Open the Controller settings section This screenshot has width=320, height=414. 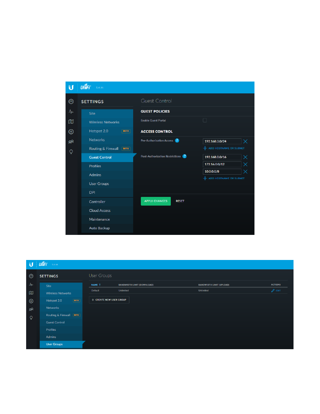pos(97,202)
